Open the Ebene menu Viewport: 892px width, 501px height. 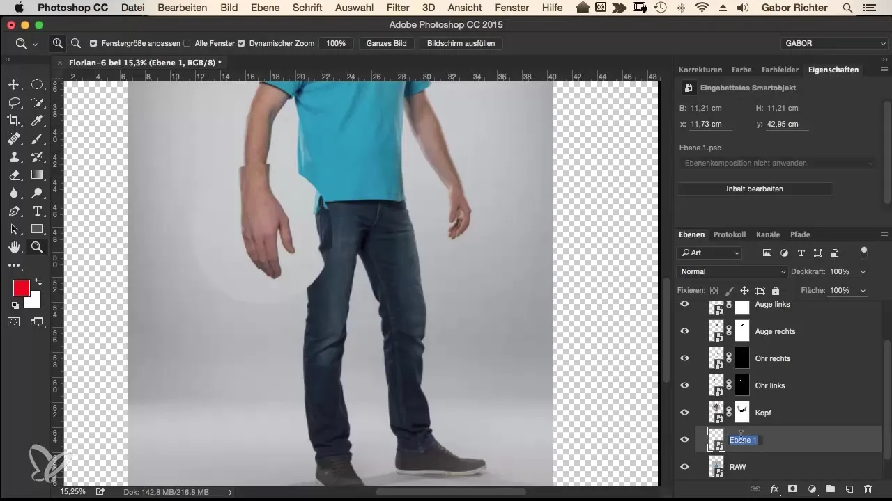(x=264, y=8)
